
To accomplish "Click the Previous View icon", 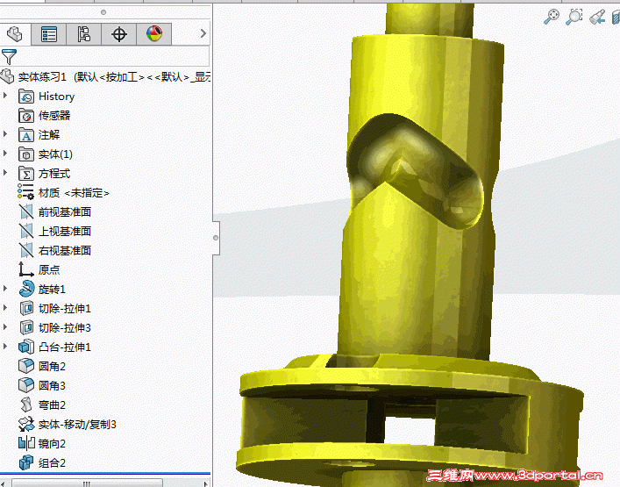I will point(597,17).
